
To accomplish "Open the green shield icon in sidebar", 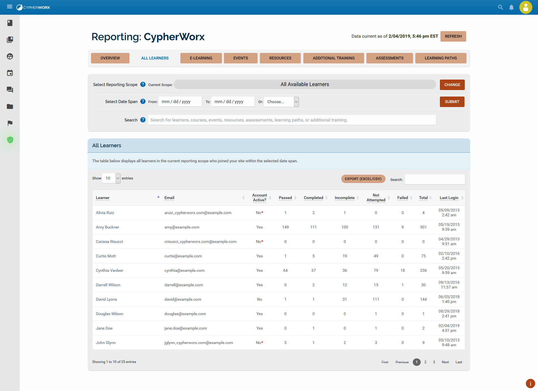I will [10, 140].
